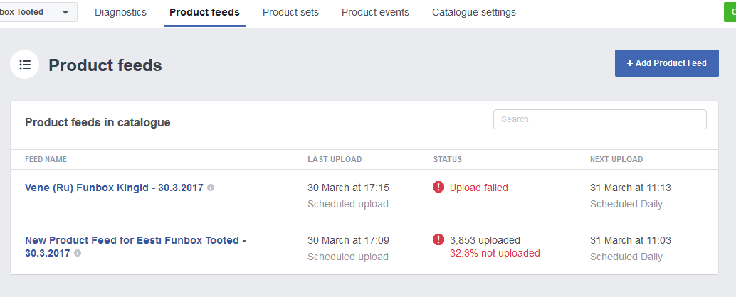This screenshot has width=736, height=297.
Task: Switch to the Diagnostics tab
Action: point(120,13)
